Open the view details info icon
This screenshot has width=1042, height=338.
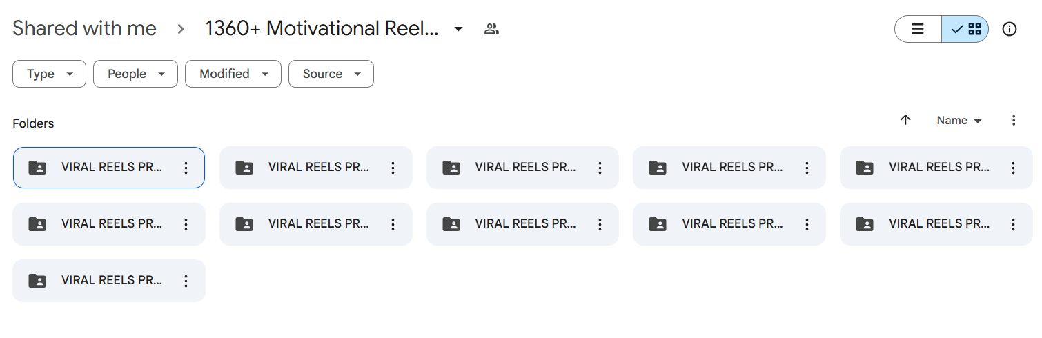coord(1010,29)
